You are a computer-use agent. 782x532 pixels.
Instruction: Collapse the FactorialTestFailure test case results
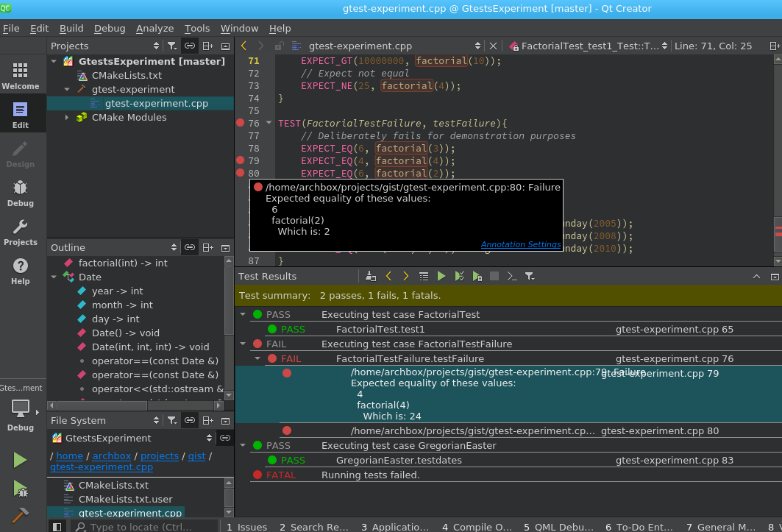[243, 344]
